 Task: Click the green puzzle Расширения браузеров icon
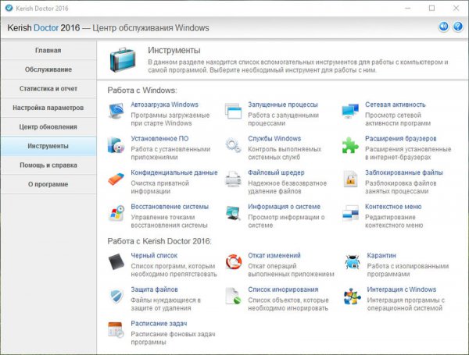[350, 145]
